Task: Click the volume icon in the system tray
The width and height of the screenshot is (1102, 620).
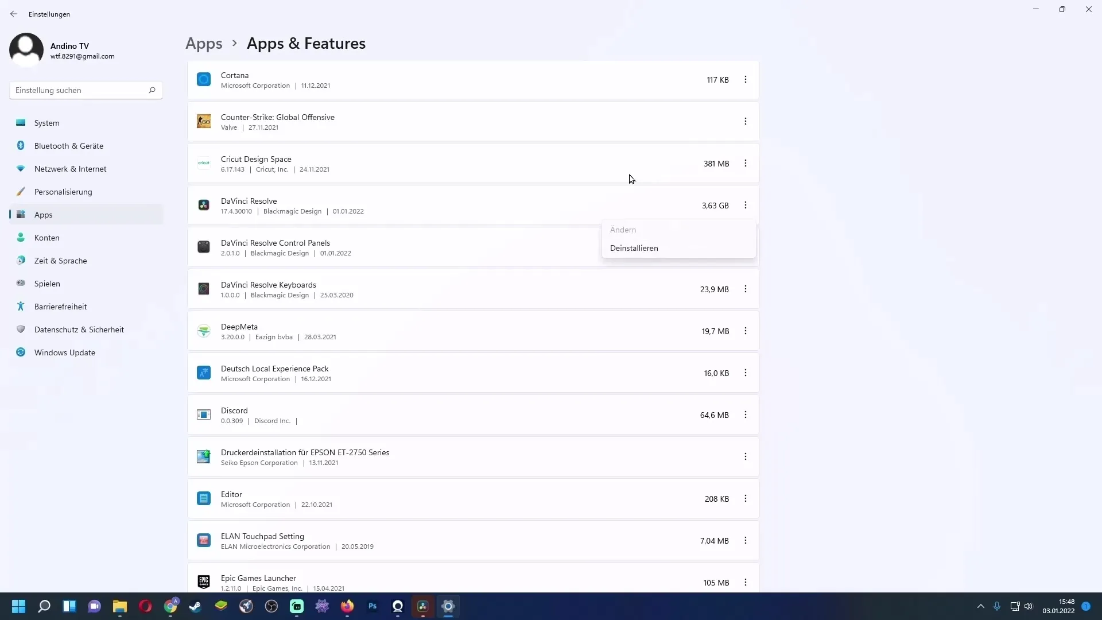Action: tap(1028, 606)
